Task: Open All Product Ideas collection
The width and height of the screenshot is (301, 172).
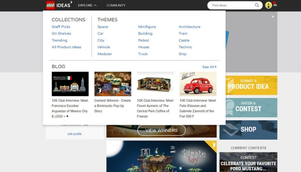Action: click(x=66, y=47)
